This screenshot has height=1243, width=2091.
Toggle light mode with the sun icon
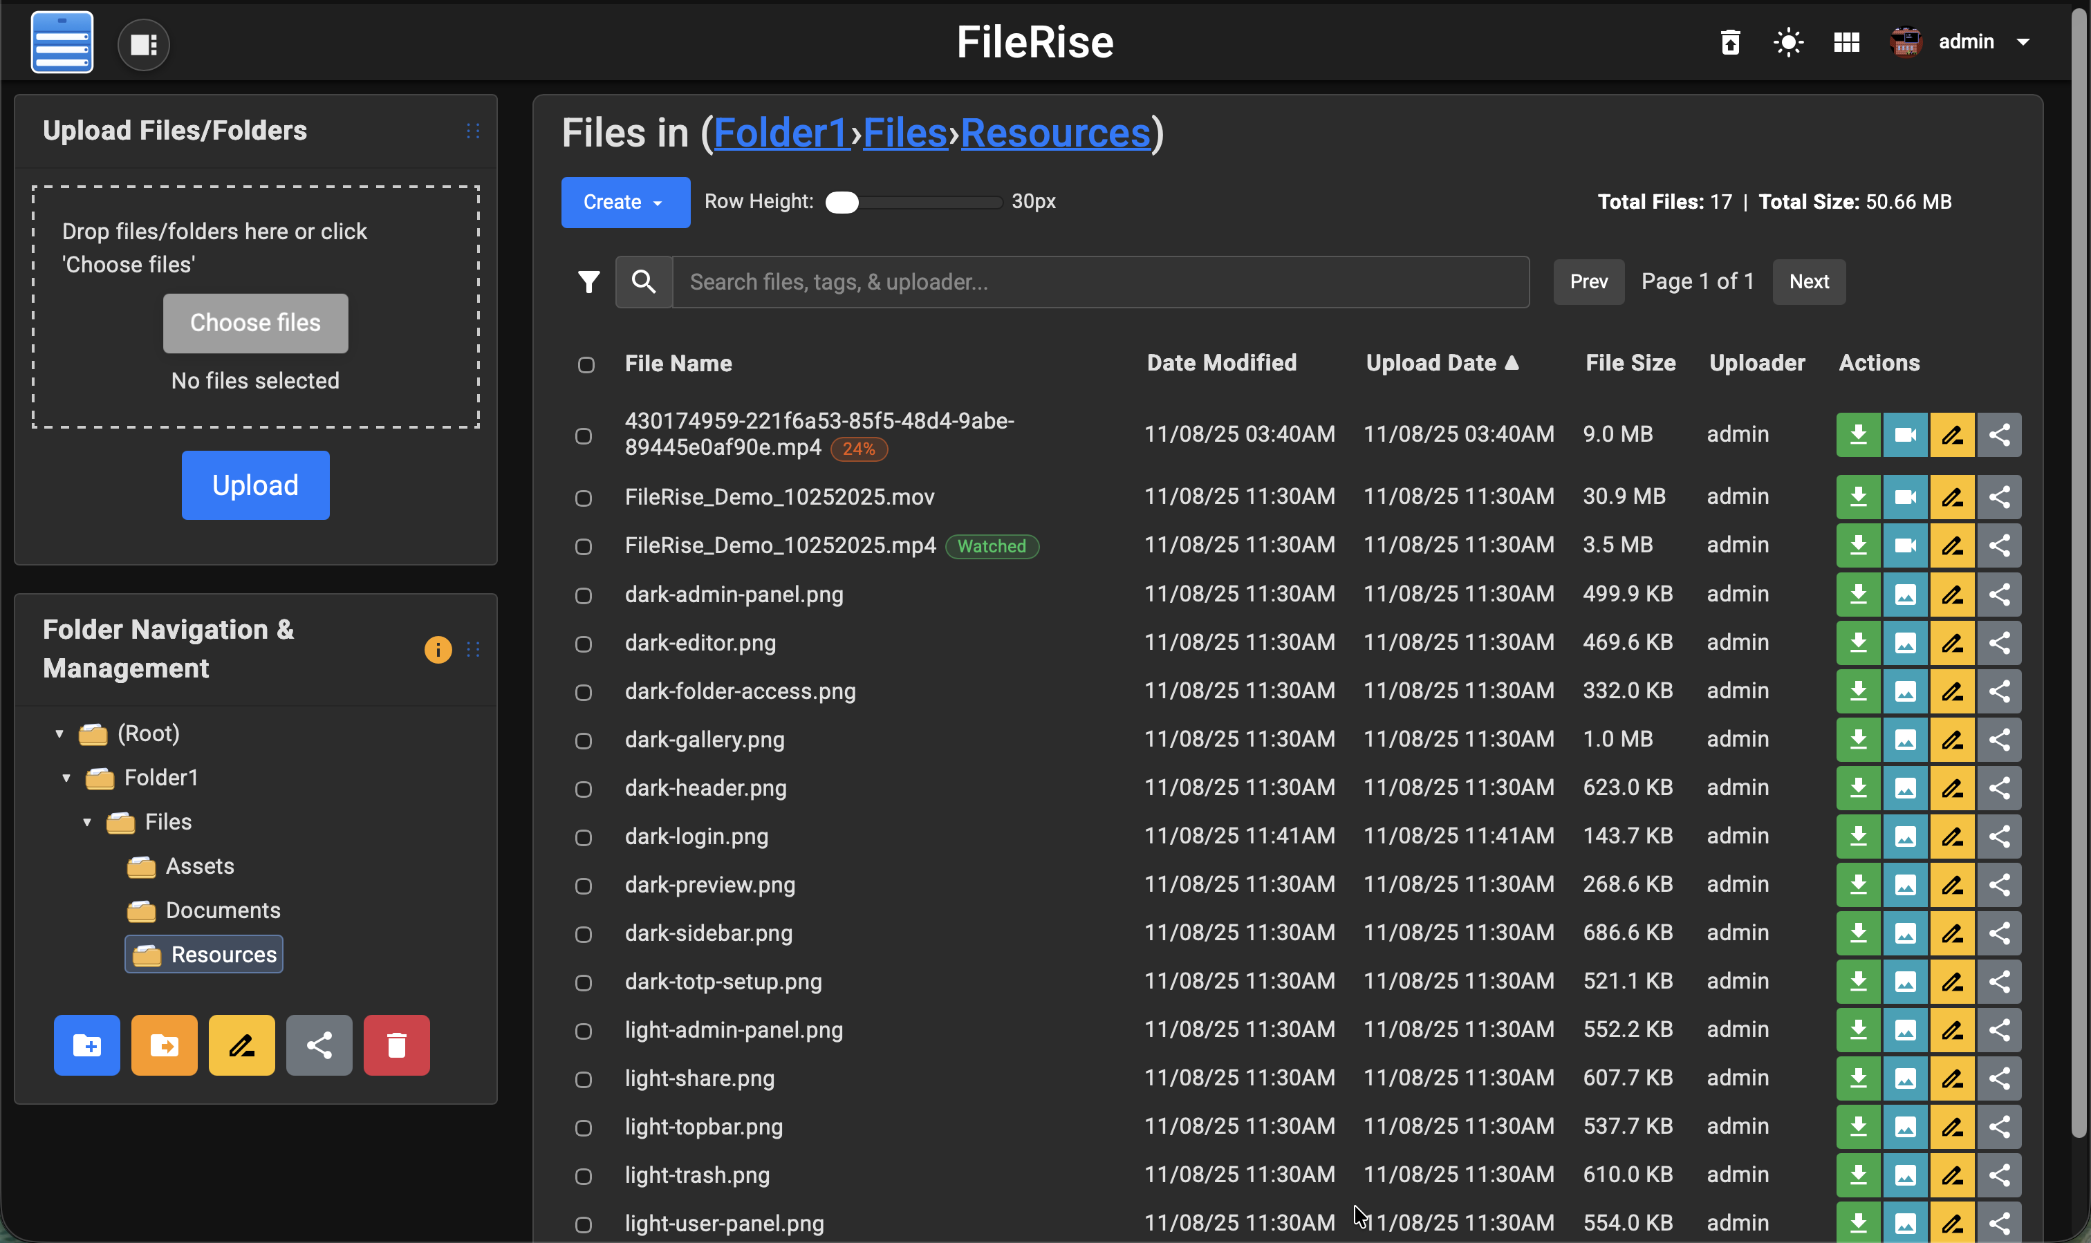click(x=1787, y=42)
